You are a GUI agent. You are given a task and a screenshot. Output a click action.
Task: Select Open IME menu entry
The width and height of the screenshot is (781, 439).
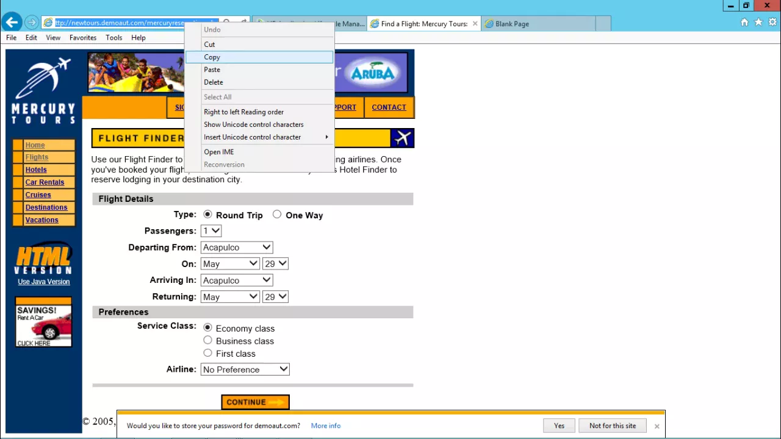coord(259,152)
